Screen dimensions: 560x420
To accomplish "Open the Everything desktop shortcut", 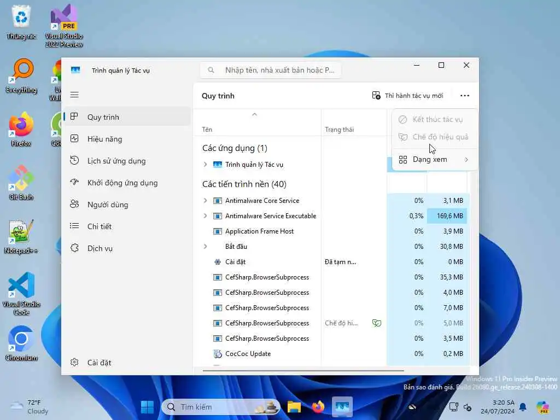I will point(21,76).
